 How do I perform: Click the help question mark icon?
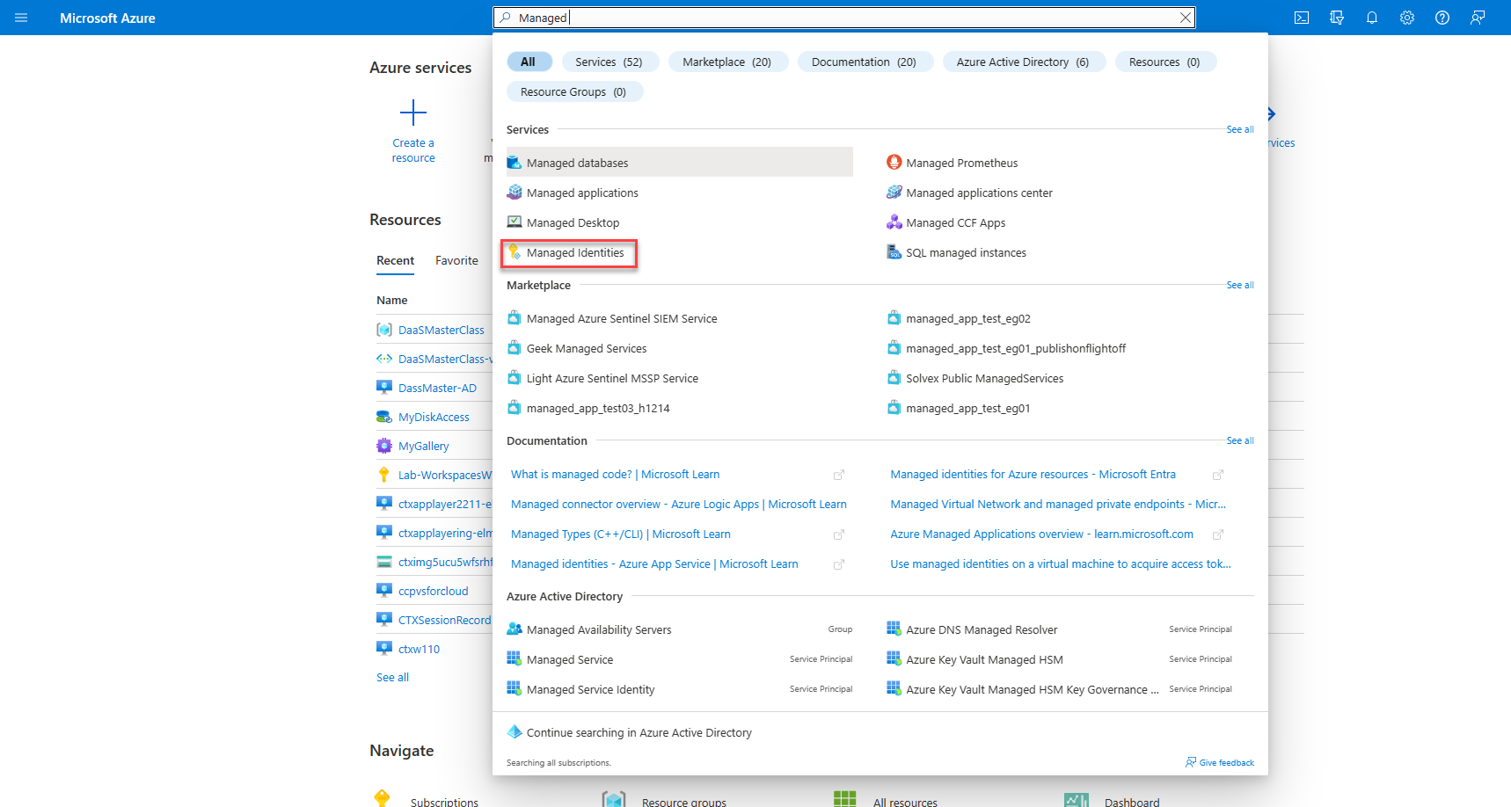click(1442, 18)
